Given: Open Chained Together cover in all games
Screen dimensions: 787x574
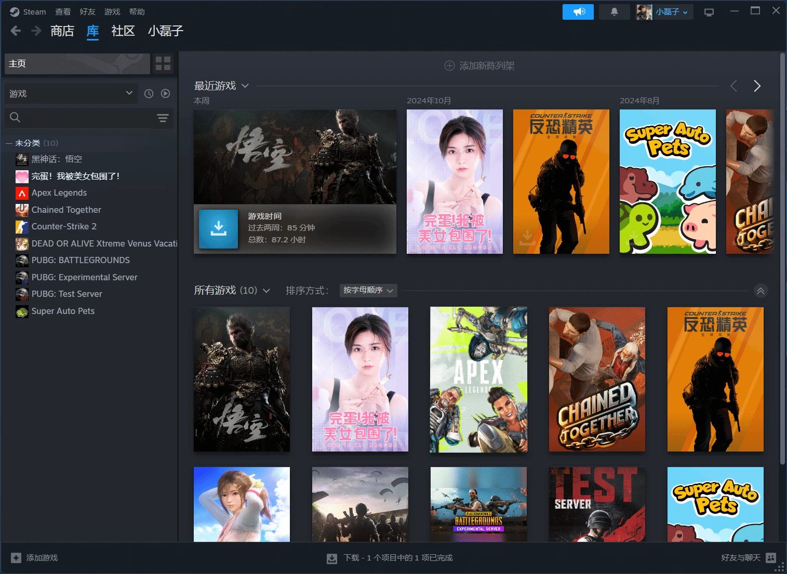Looking at the screenshot, I should pyautogui.click(x=597, y=379).
